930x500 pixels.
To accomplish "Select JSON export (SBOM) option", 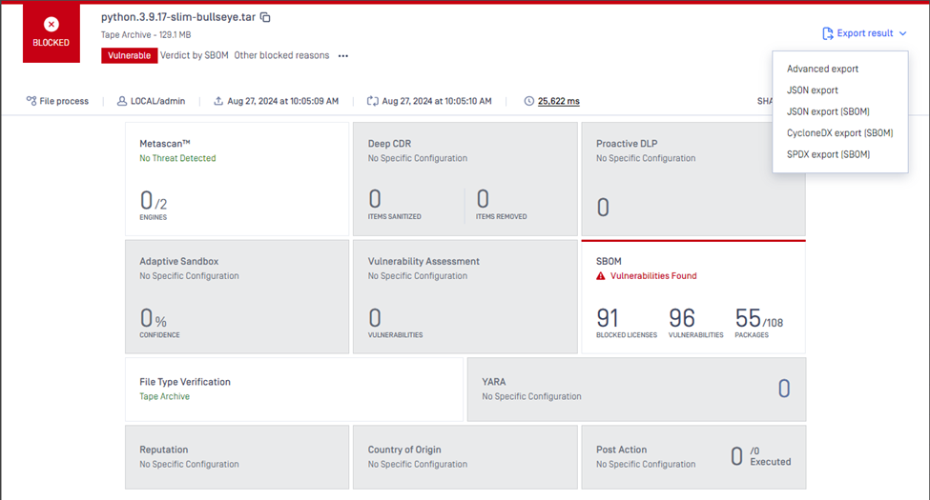I will tap(828, 111).
